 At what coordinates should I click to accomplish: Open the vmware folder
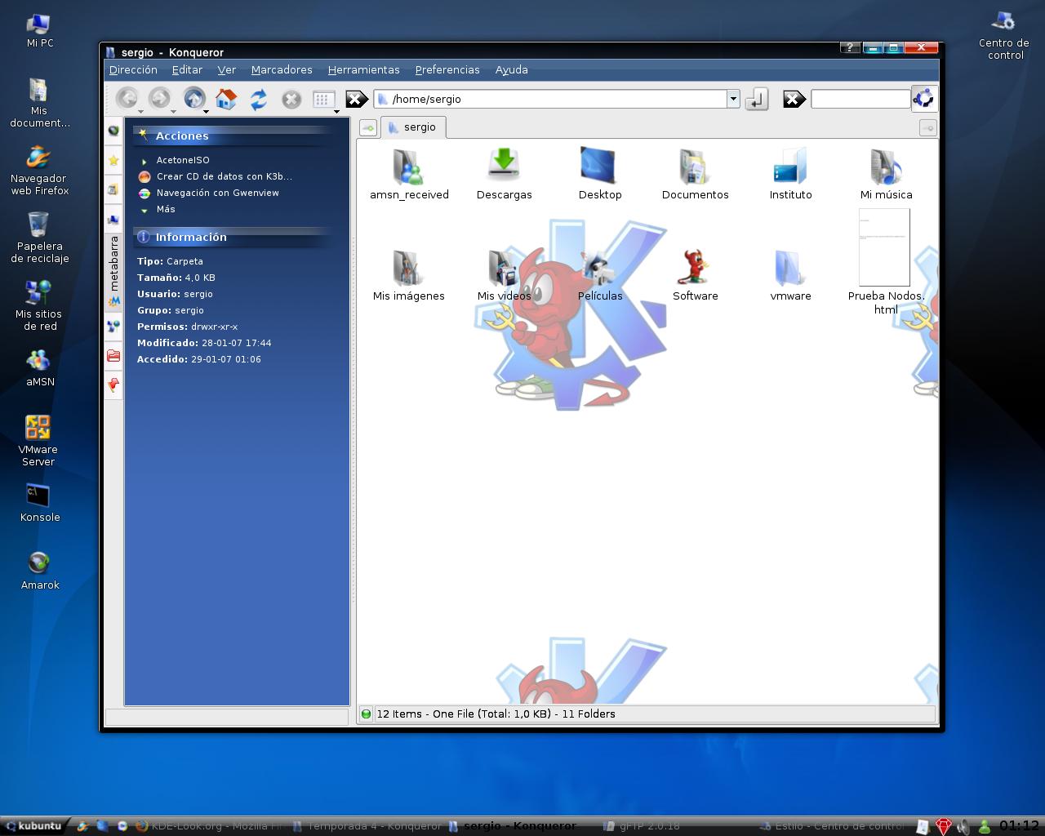[x=790, y=275]
